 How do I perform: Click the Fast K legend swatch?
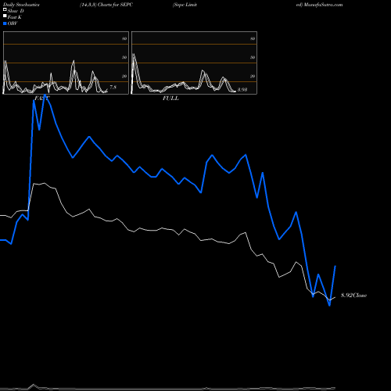[x=5, y=16]
